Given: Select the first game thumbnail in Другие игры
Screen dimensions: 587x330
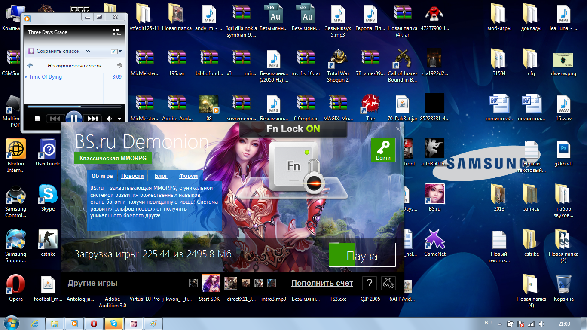Looking at the screenshot, I should click(194, 283).
